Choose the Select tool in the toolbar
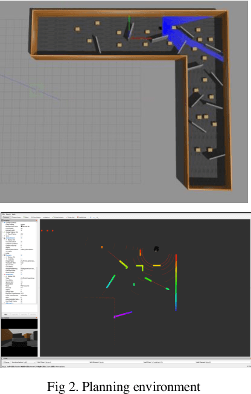The height and width of the screenshot is (394, 251). 25,217
